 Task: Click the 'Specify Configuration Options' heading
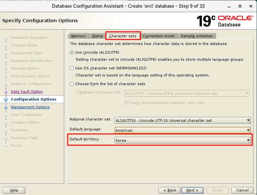40,21
